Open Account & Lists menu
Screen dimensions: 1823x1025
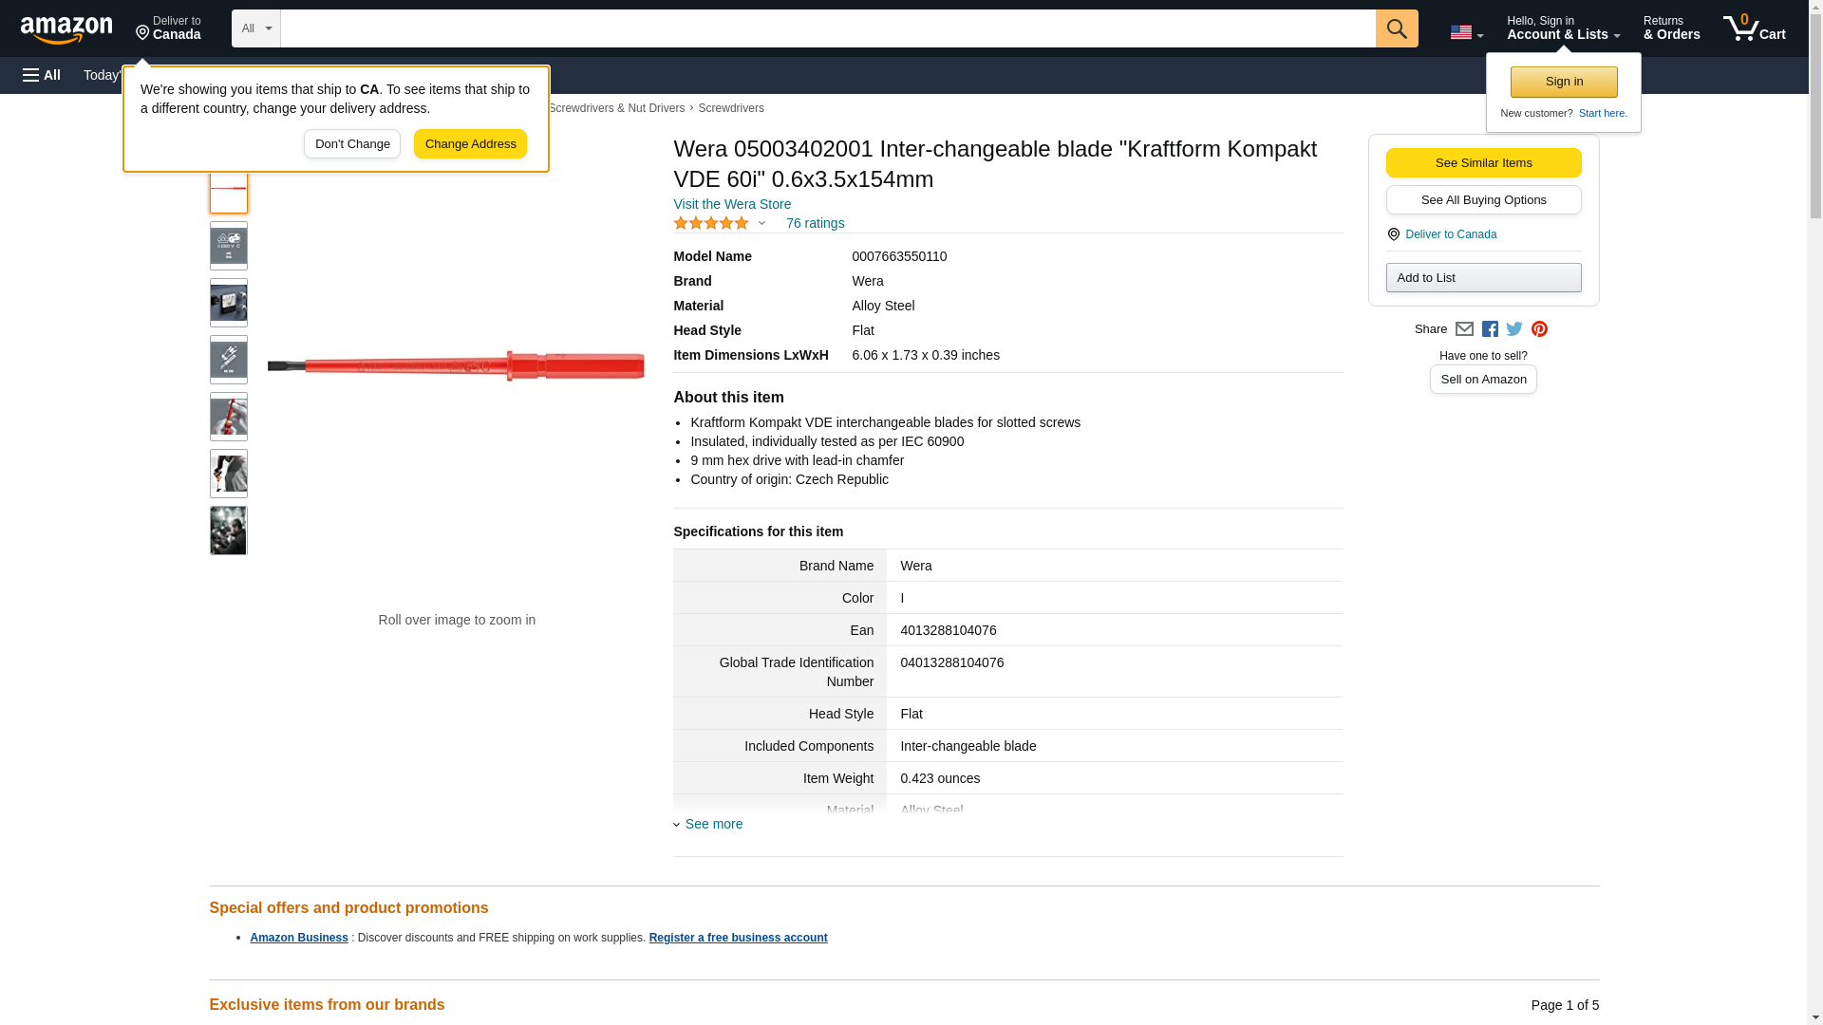[x=1563, y=28]
